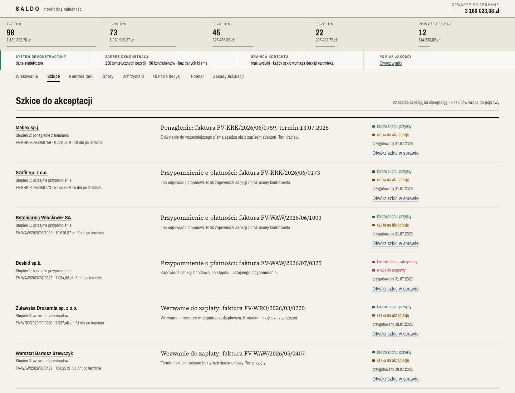Click the Szkice do akceptacji heading
Screen dimensions: 515x393
point(54,101)
